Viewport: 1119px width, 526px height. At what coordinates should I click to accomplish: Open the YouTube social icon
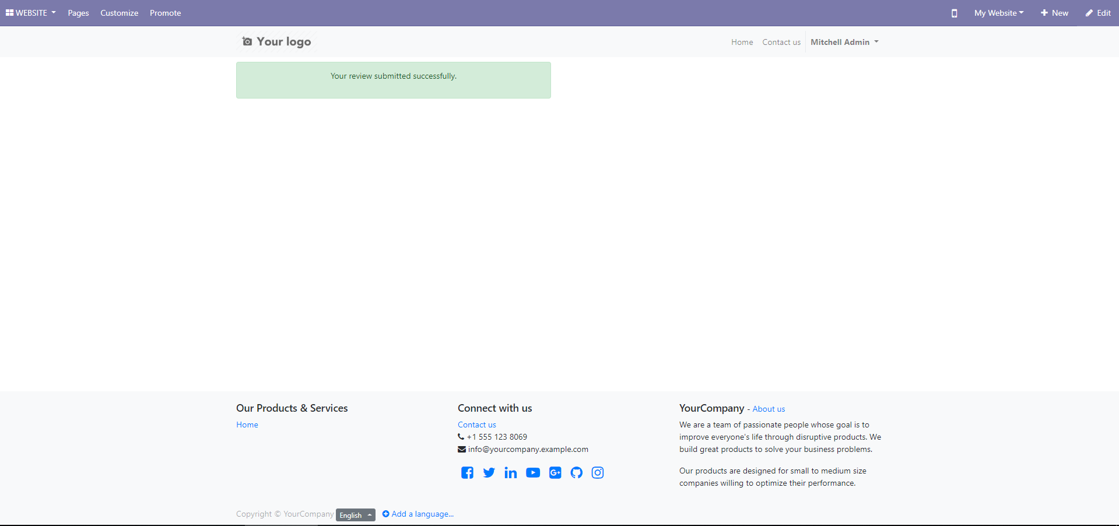(533, 472)
